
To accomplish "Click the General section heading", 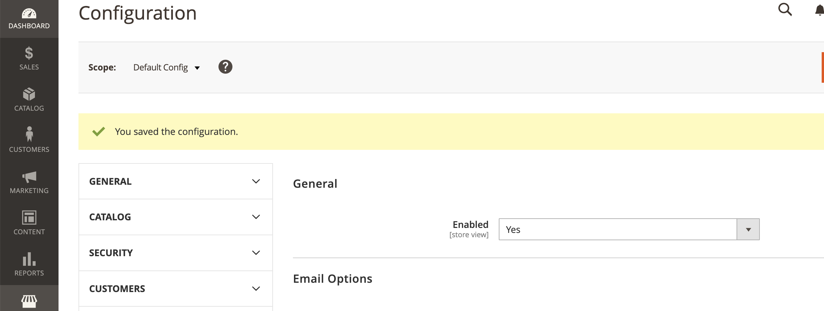I will coord(315,184).
